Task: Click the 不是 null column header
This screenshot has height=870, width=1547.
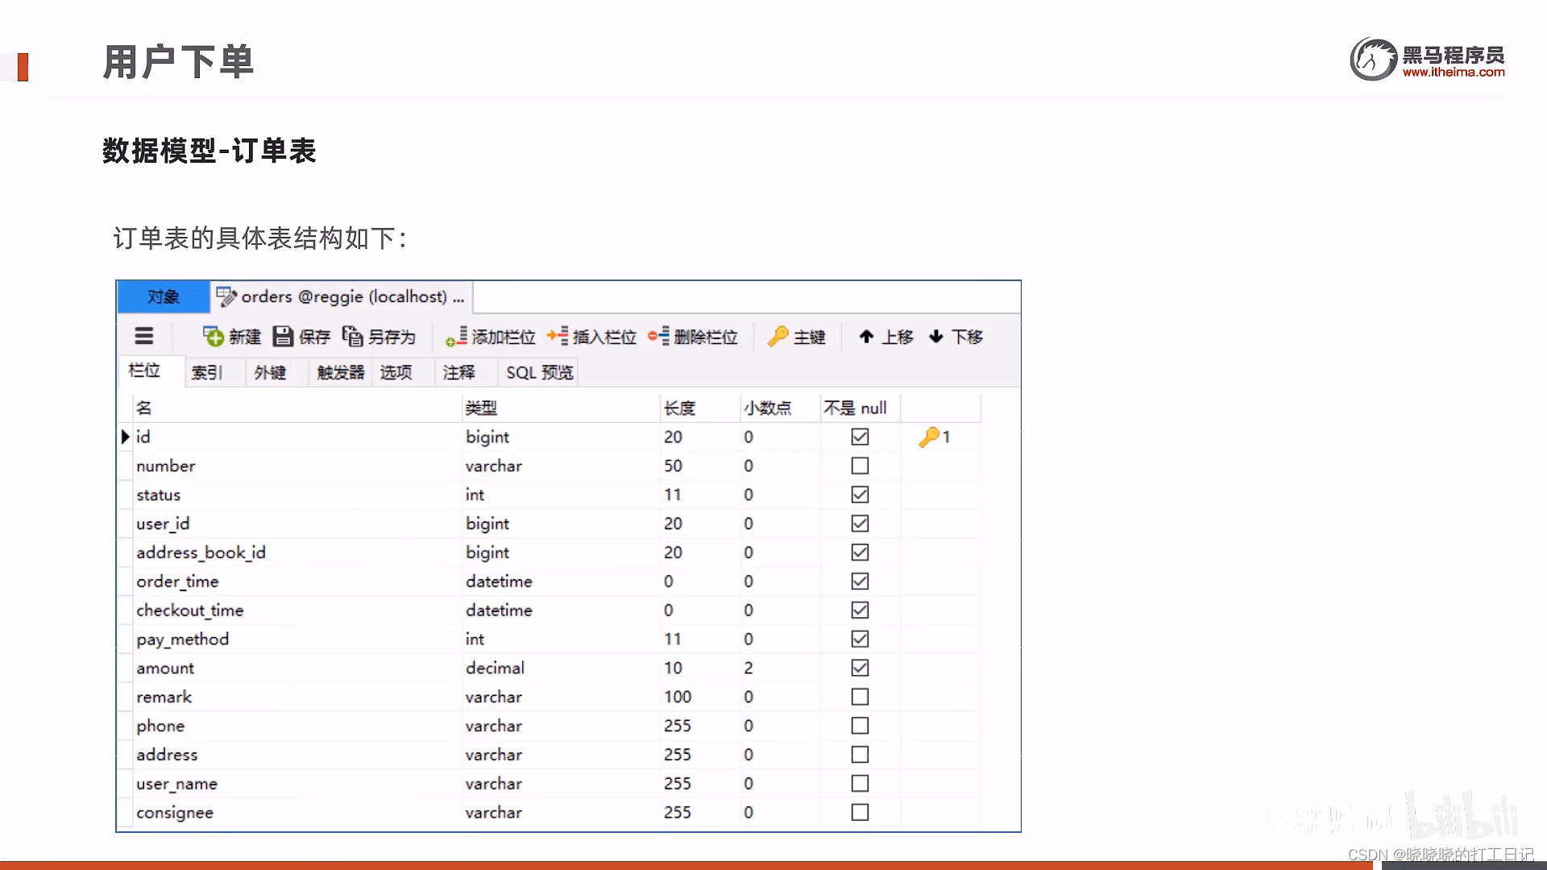Action: point(860,408)
